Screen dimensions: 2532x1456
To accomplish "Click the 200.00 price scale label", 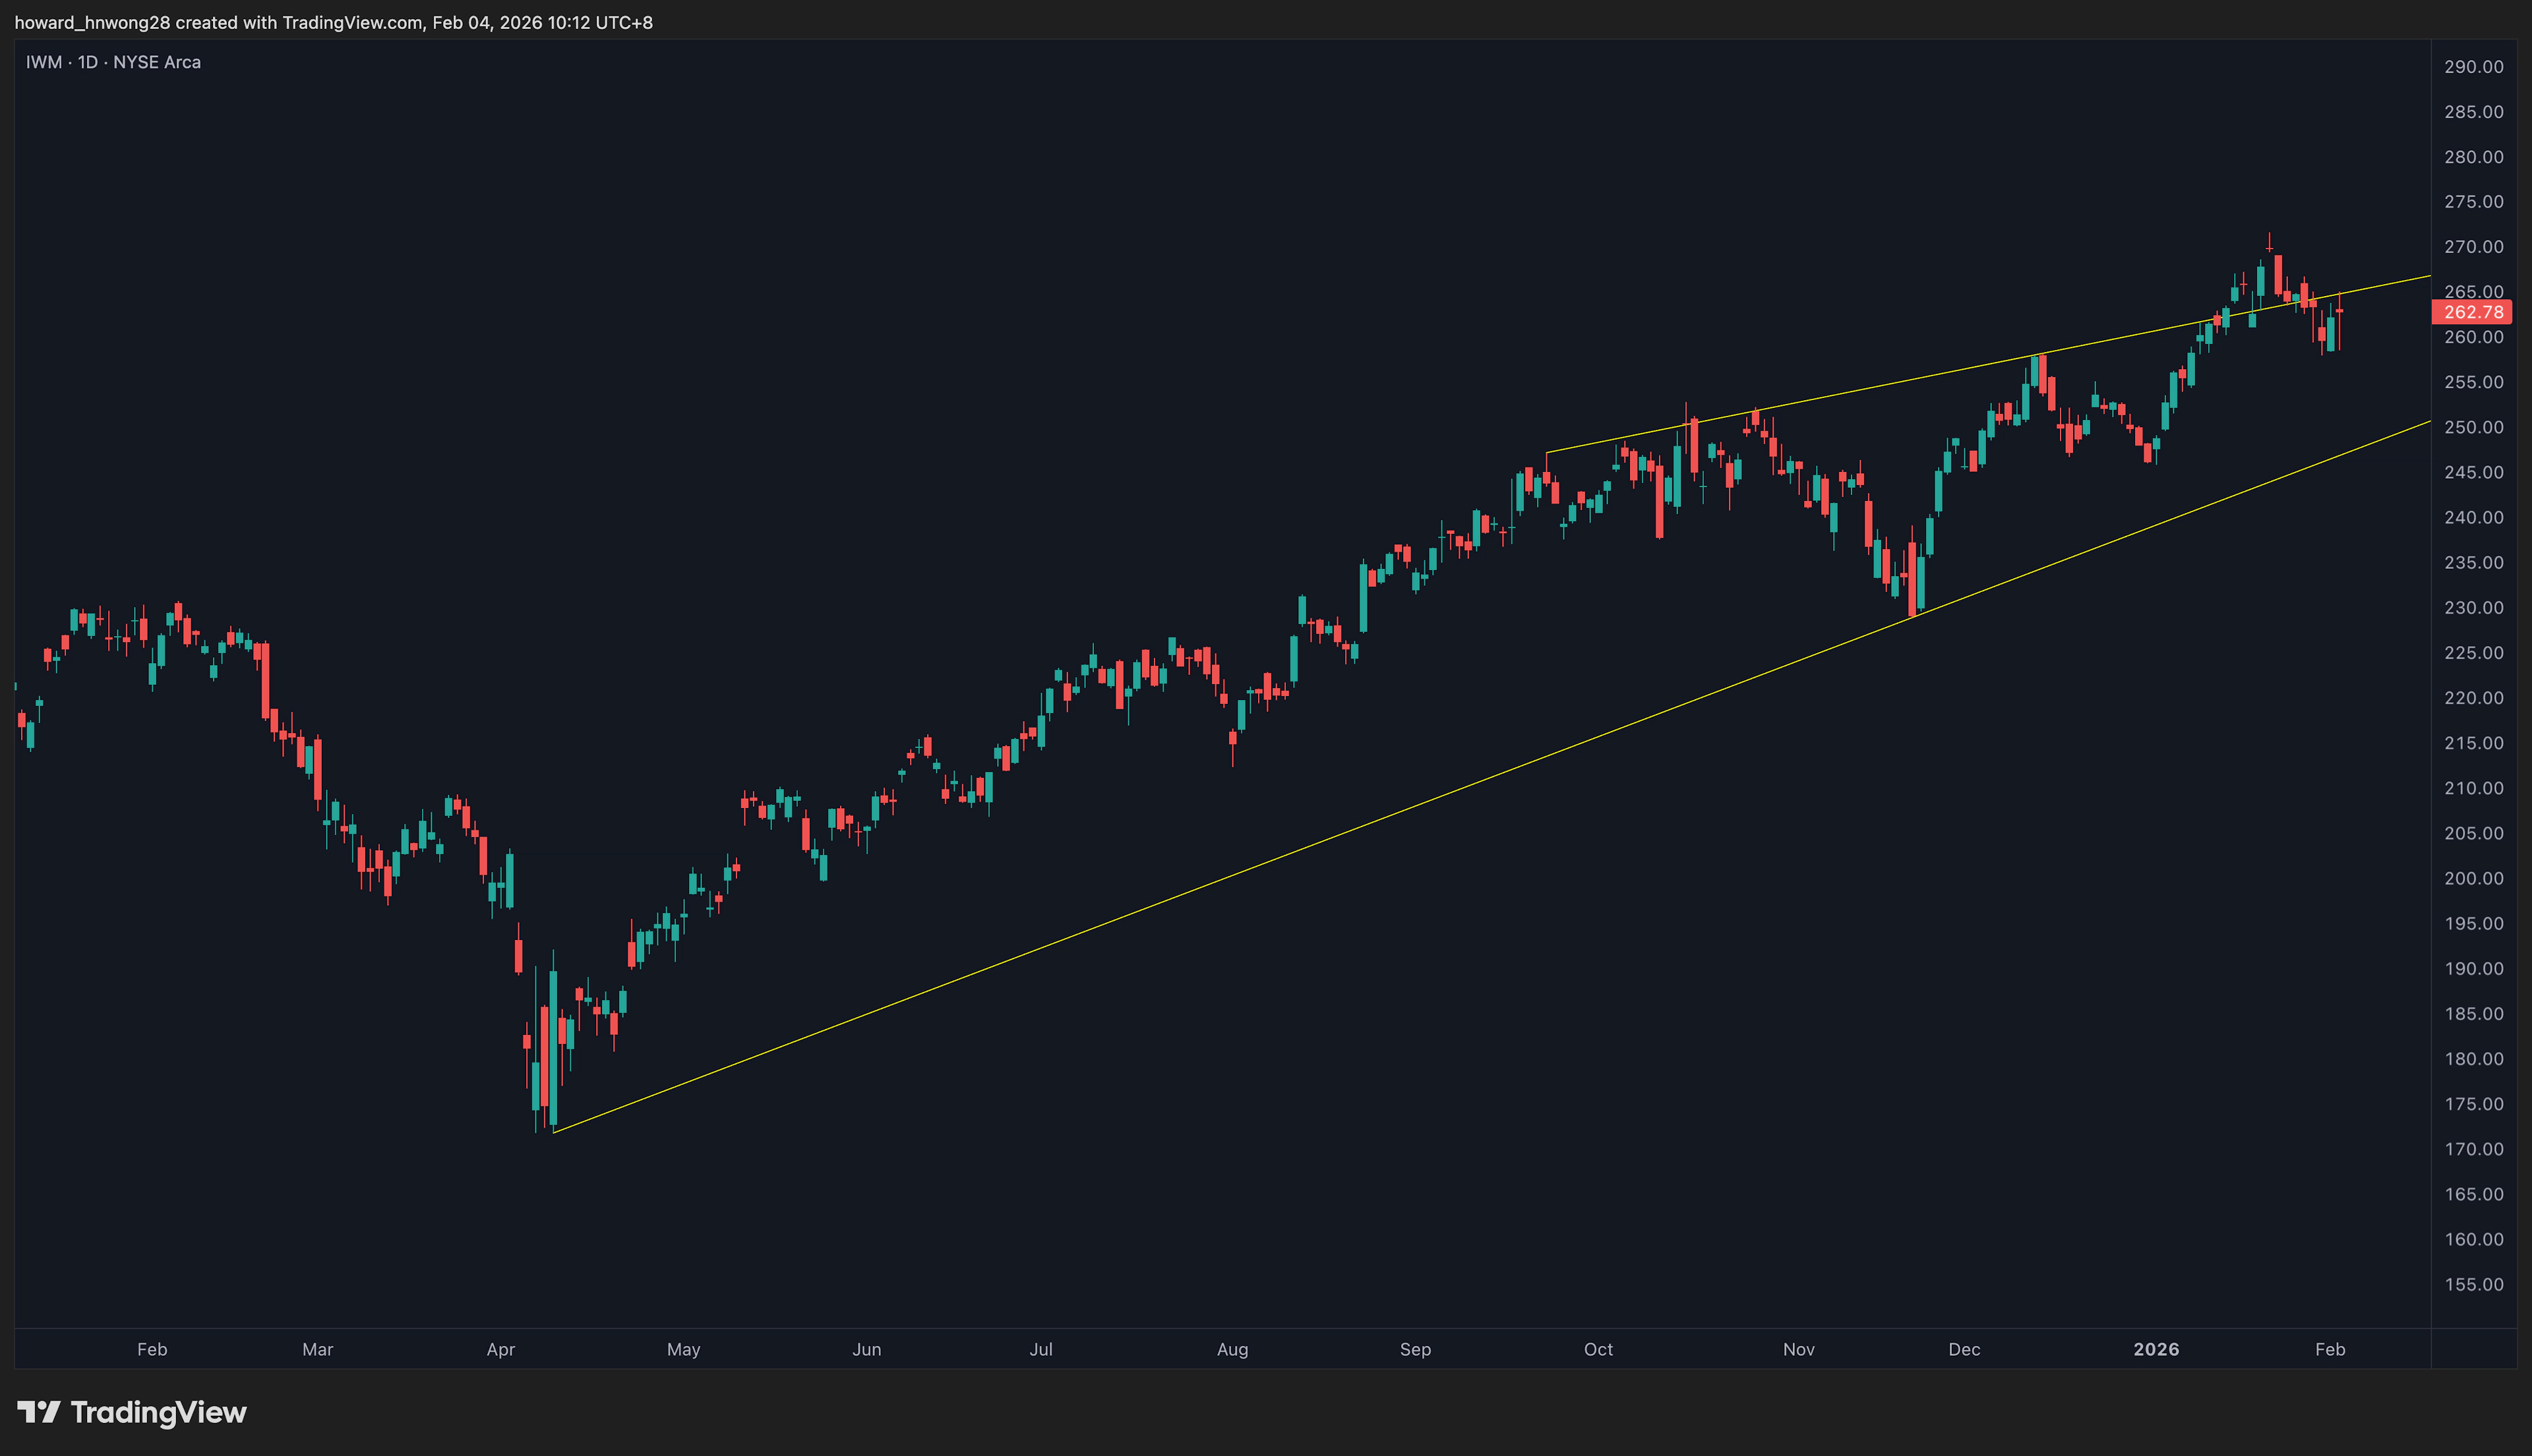I will pos(2474,878).
